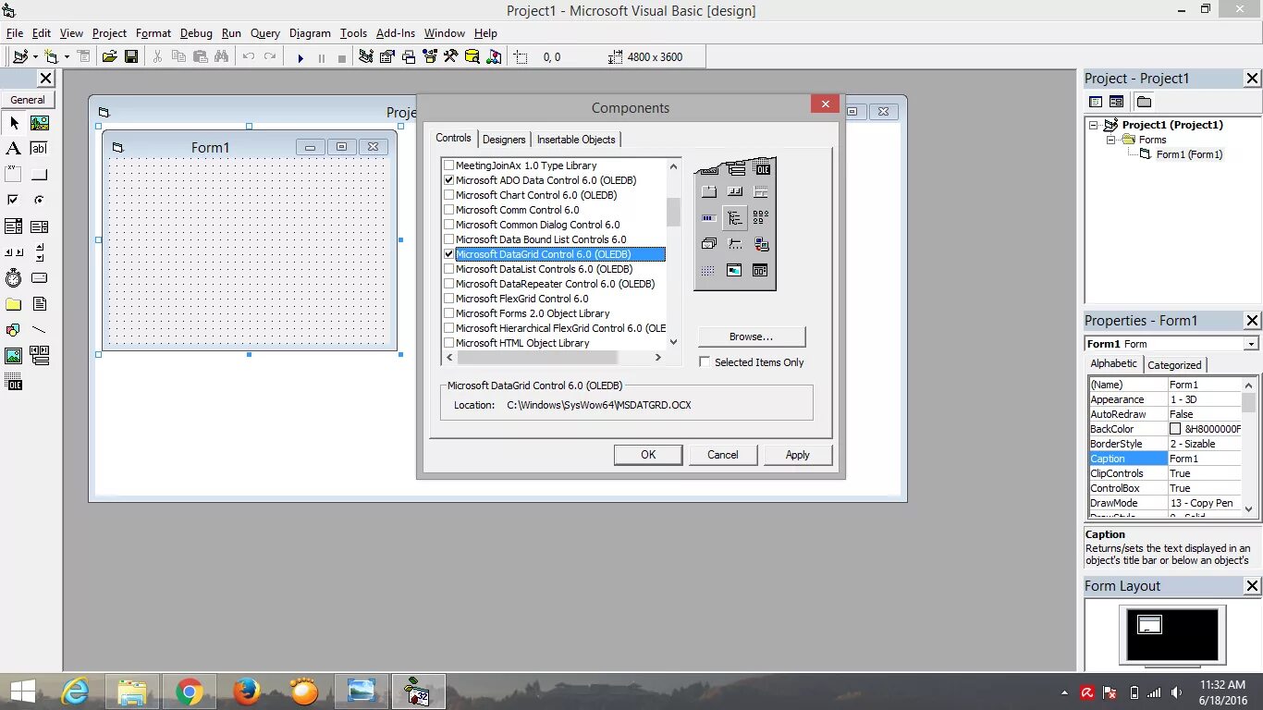The image size is (1263, 710).
Task: Open the Menu Editor from the toolbar
Action: 83,57
